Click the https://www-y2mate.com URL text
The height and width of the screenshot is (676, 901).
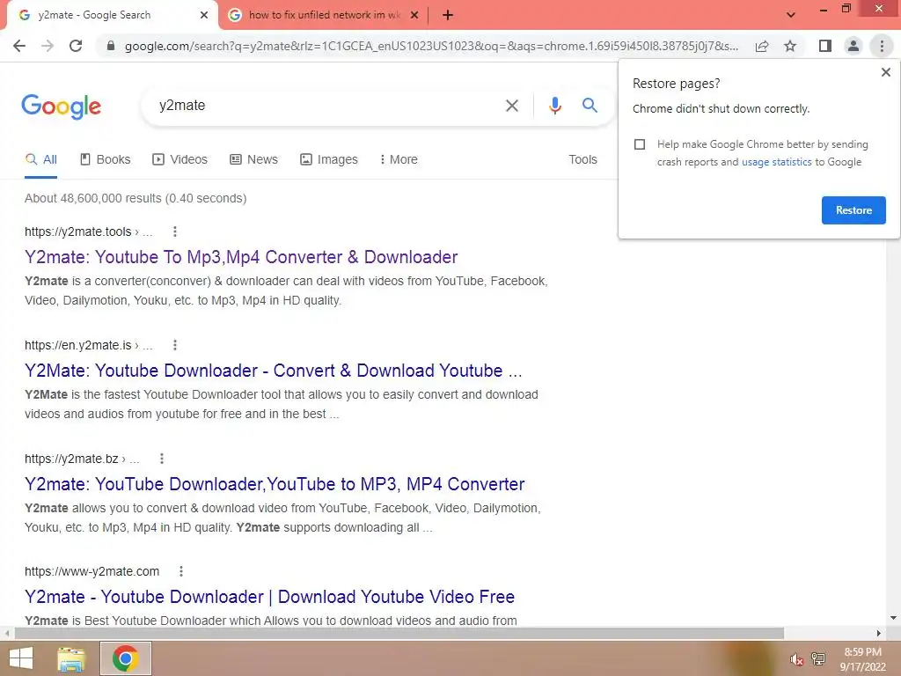pyautogui.click(x=92, y=571)
